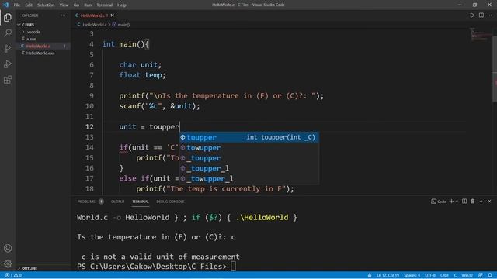Create a new terminal with plus icon
This screenshot has height=279, width=497.
(451, 201)
